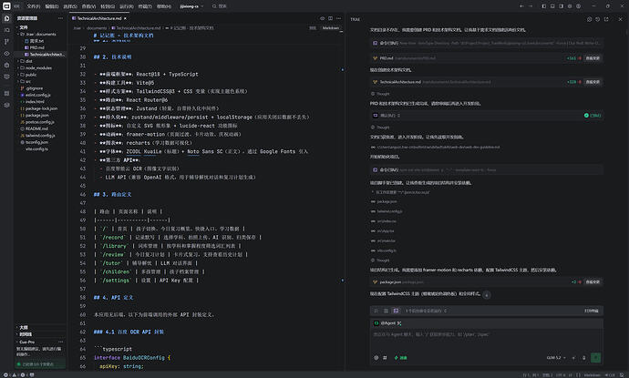Navigate forward with the right arrow
629x378 pixels.
(531, 6)
